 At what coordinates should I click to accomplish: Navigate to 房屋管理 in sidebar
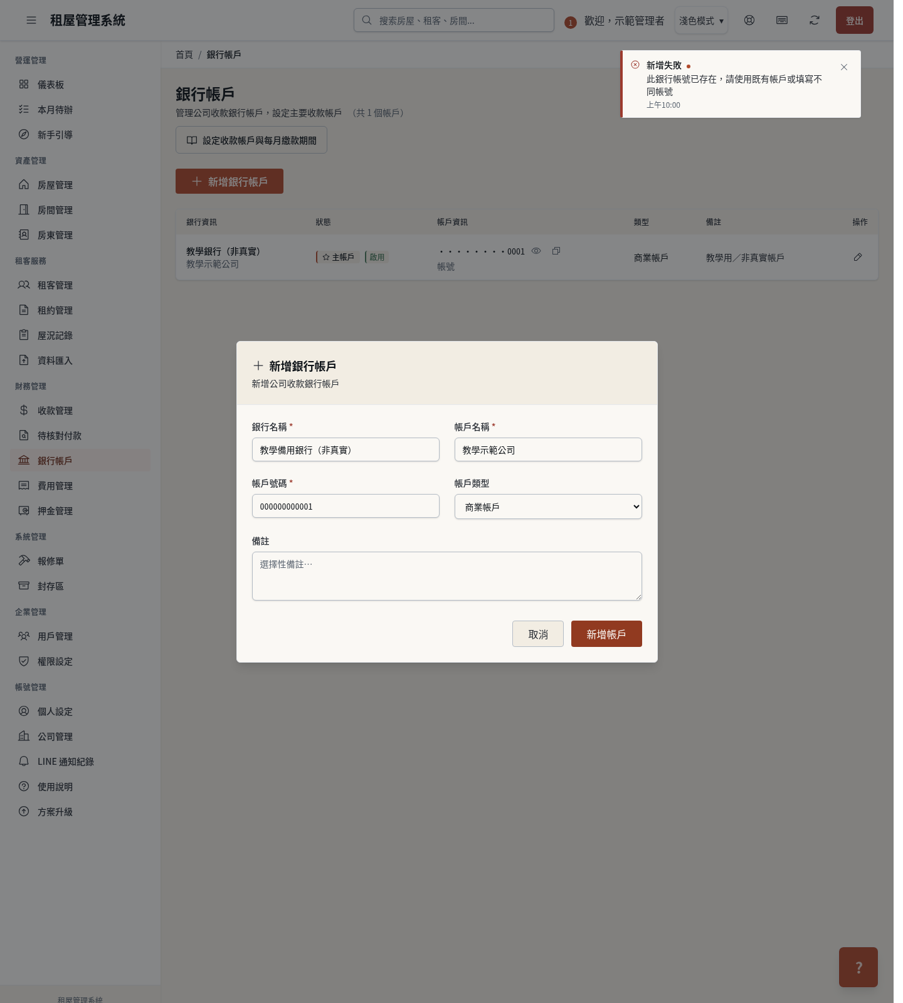tap(80, 185)
